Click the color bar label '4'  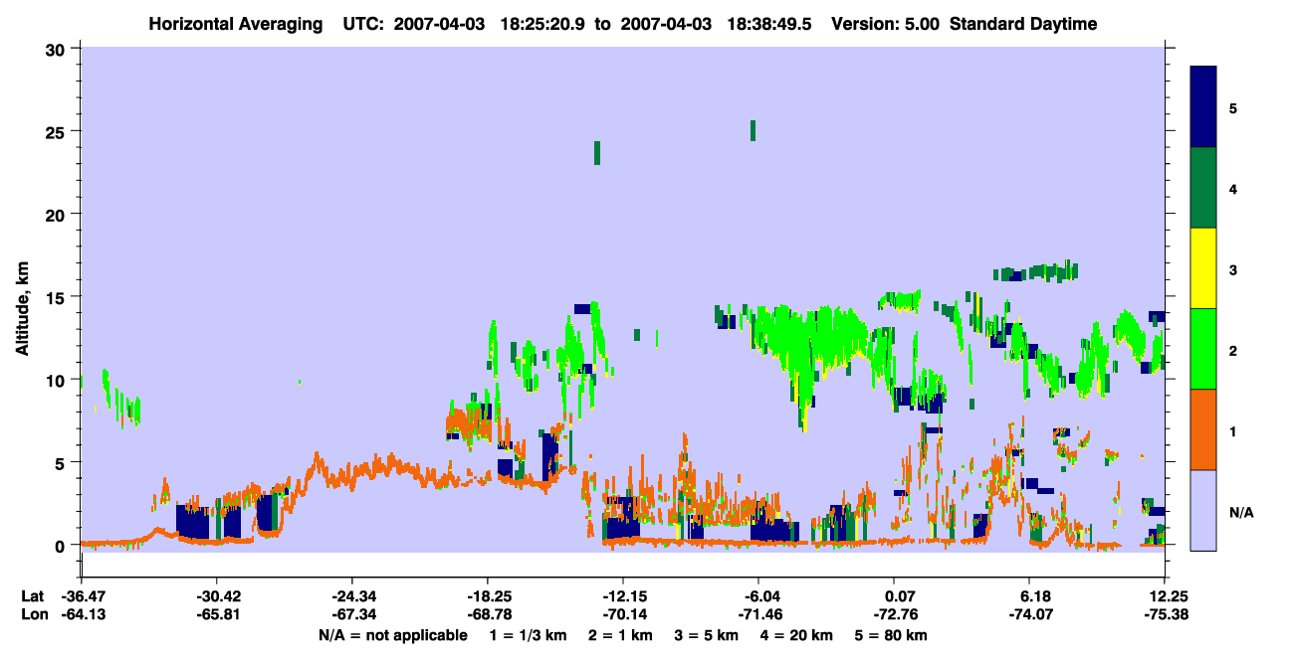[x=1233, y=188]
